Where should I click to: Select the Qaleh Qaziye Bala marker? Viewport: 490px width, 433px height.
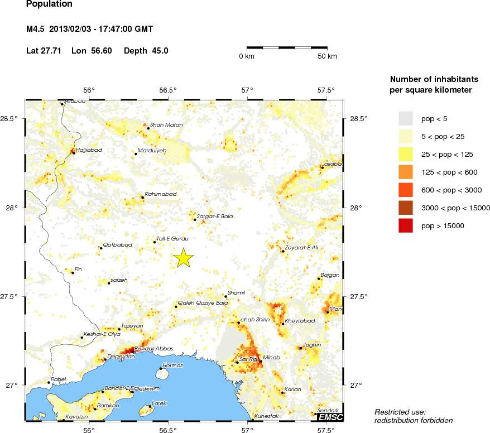pyautogui.click(x=176, y=307)
